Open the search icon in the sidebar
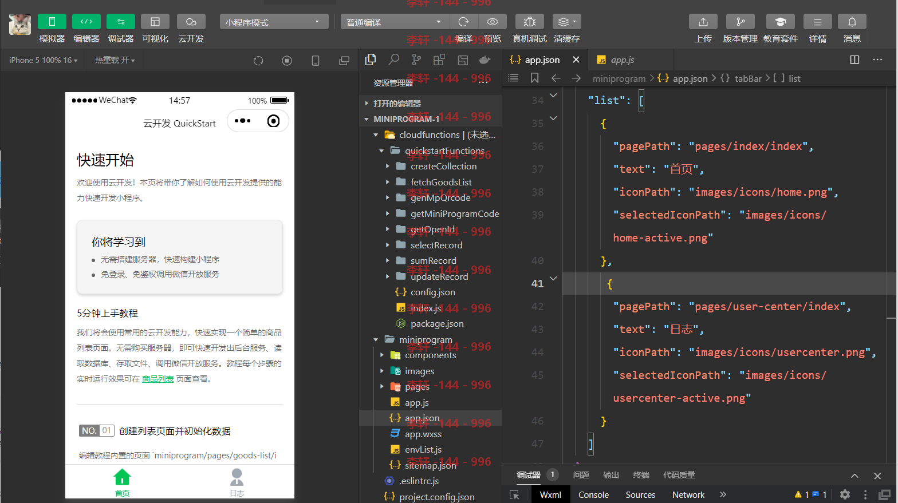The image size is (898, 503). (x=394, y=60)
